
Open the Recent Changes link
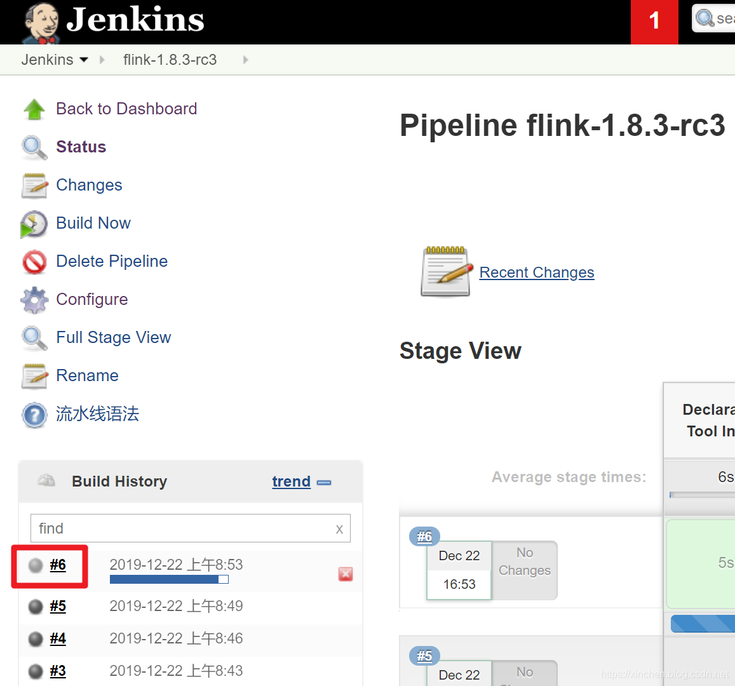point(537,272)
